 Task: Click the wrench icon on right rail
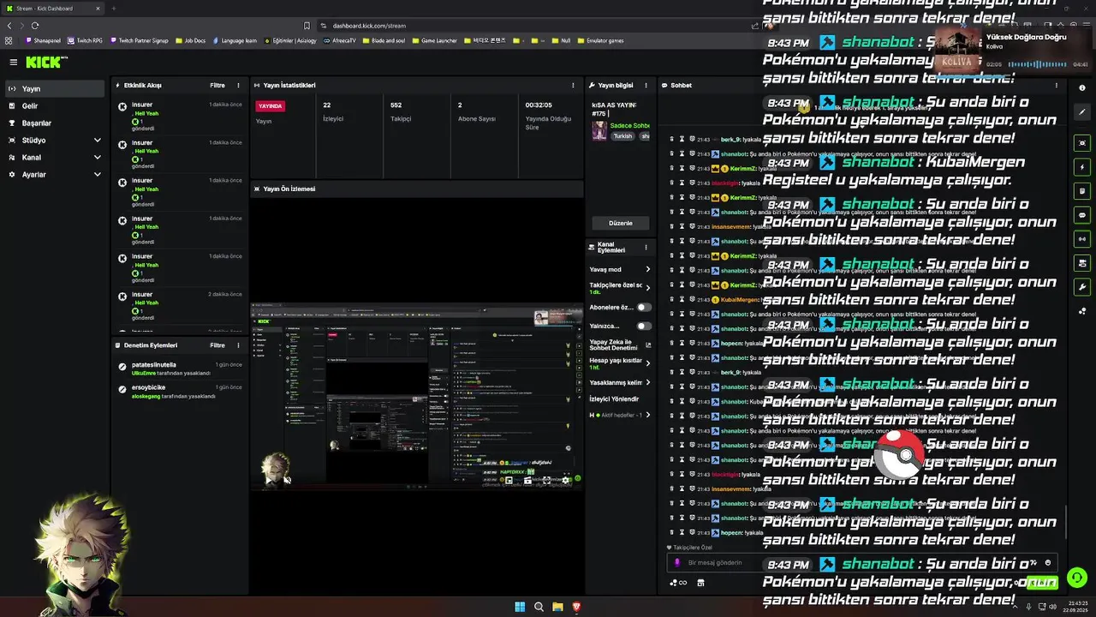pos(1082,287)
